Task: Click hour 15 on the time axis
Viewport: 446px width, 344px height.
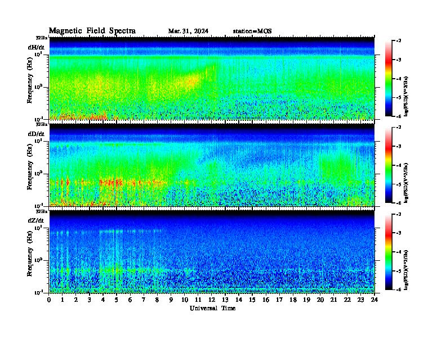Action: tap(252, 300)
